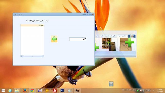The width and height of the screenshot is (165, 93).
Task: Open the 'دسترسی سریع' tab in main window
Action: 122,36
